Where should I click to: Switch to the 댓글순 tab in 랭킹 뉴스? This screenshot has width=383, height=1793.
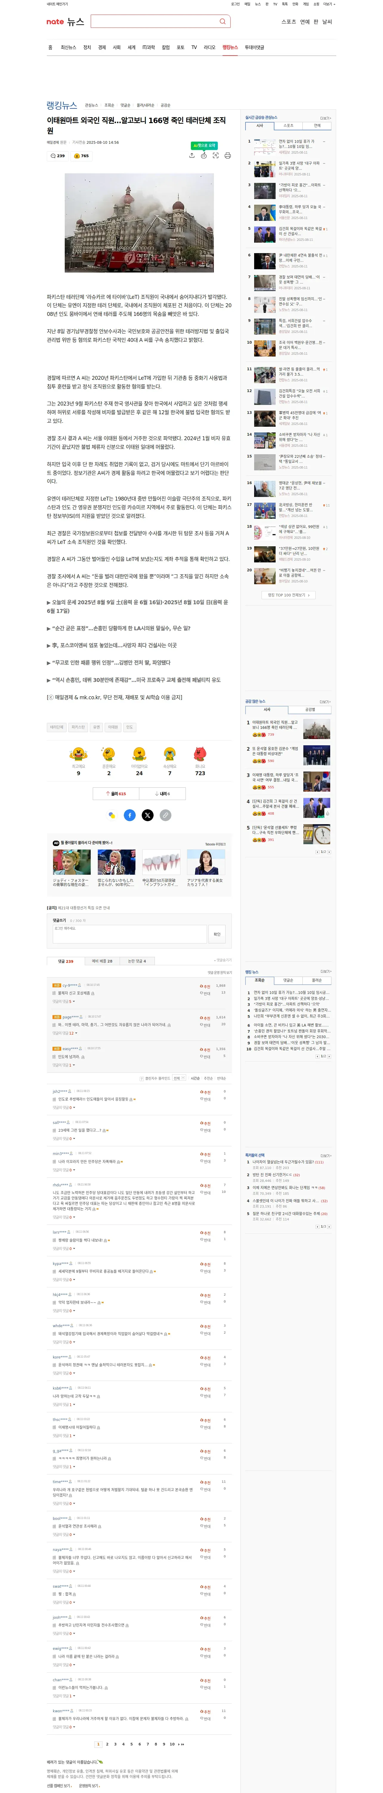pyautogui.click(x=288, y=980)
